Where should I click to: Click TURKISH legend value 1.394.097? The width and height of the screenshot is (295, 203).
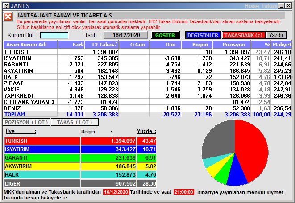point(123,141)
